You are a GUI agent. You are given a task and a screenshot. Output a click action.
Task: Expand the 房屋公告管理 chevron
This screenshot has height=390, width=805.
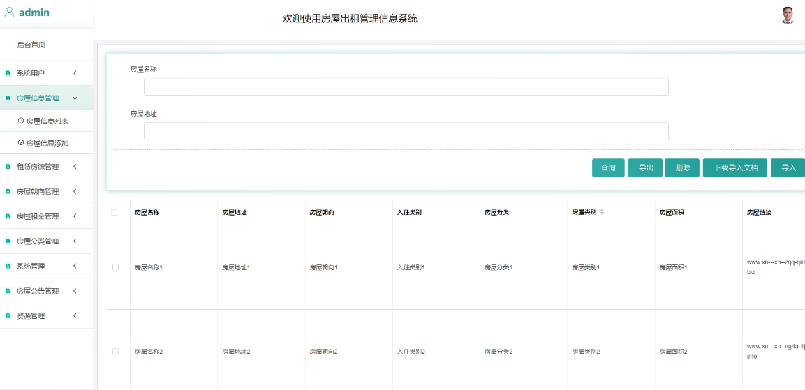point(75,291)
